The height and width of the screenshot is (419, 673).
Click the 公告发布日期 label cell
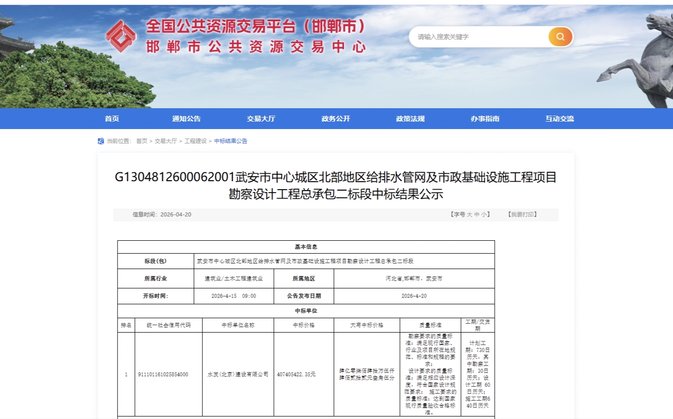tap(304, 296)
